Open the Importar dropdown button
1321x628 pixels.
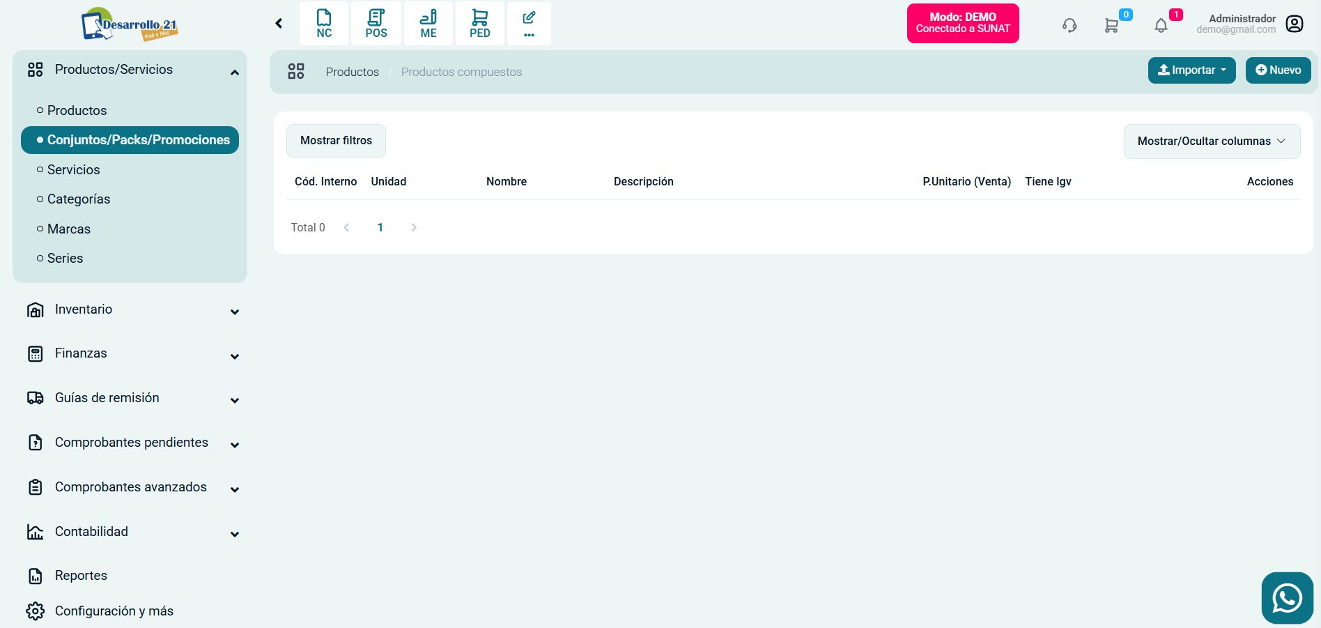click(1191, 70)
